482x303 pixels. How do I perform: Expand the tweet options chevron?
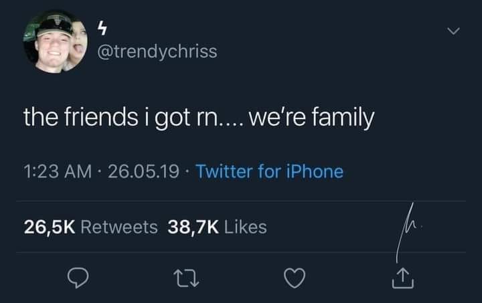453,31
